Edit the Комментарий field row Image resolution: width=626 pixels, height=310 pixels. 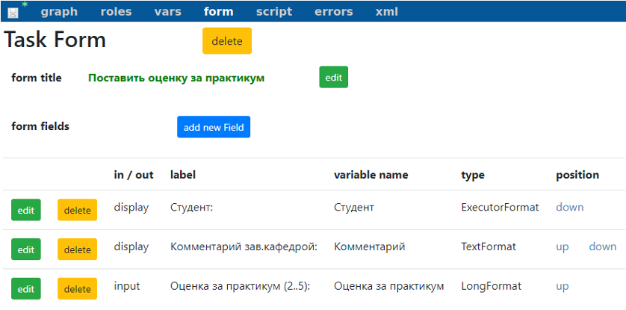(26, 249)
